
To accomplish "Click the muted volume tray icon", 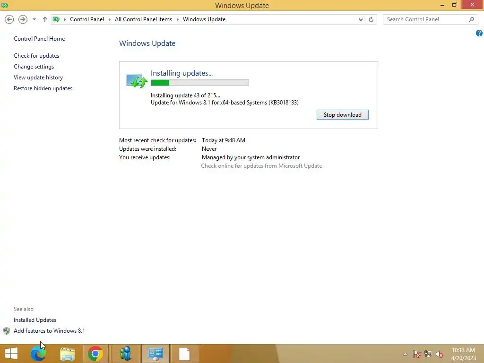I will [x=440, y=354].
